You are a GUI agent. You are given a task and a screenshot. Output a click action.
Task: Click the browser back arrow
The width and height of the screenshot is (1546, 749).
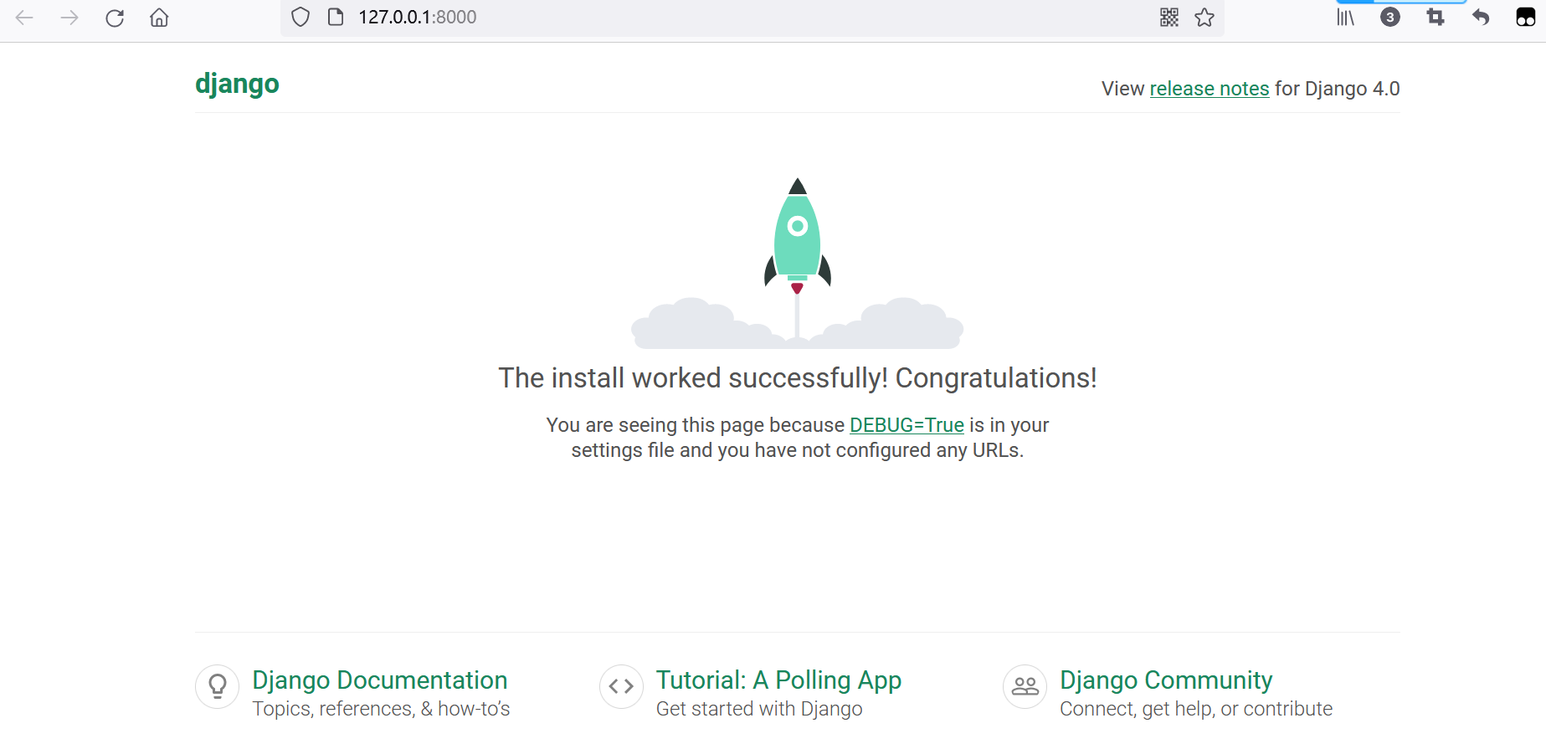click(x=24, y=18)
